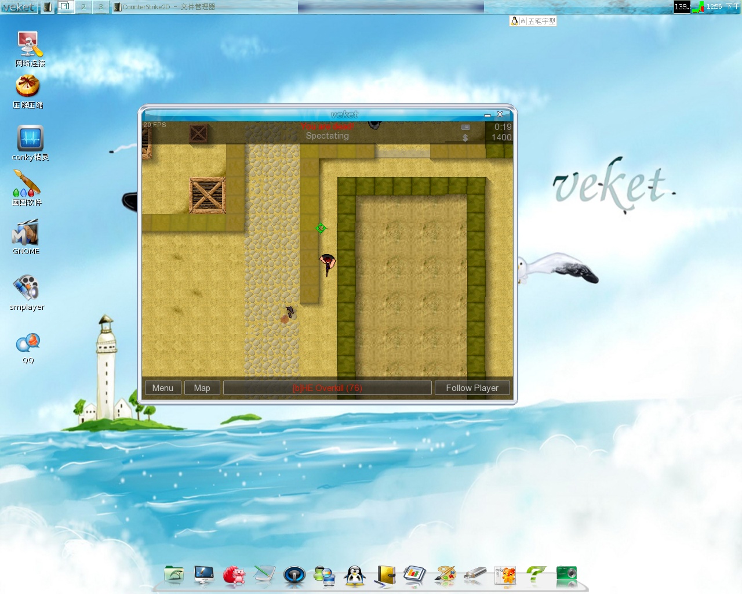Viewport: 742px width, 594px height.
Task: Open the penguin QQ dock icon
Action: [x=355, y=575]
